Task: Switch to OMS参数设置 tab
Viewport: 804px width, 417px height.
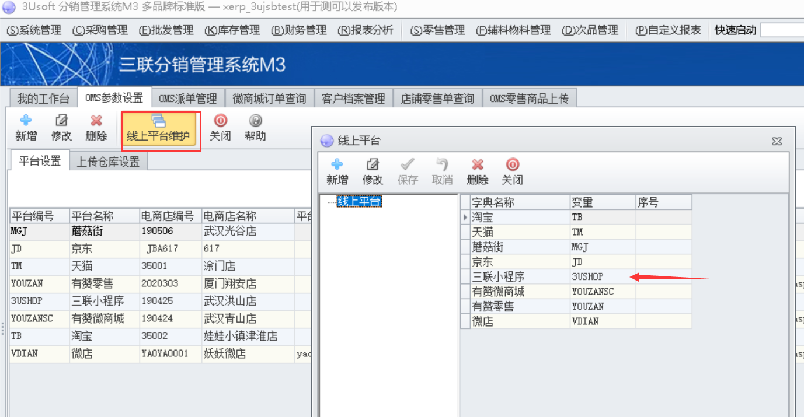Action: (114, 98)
